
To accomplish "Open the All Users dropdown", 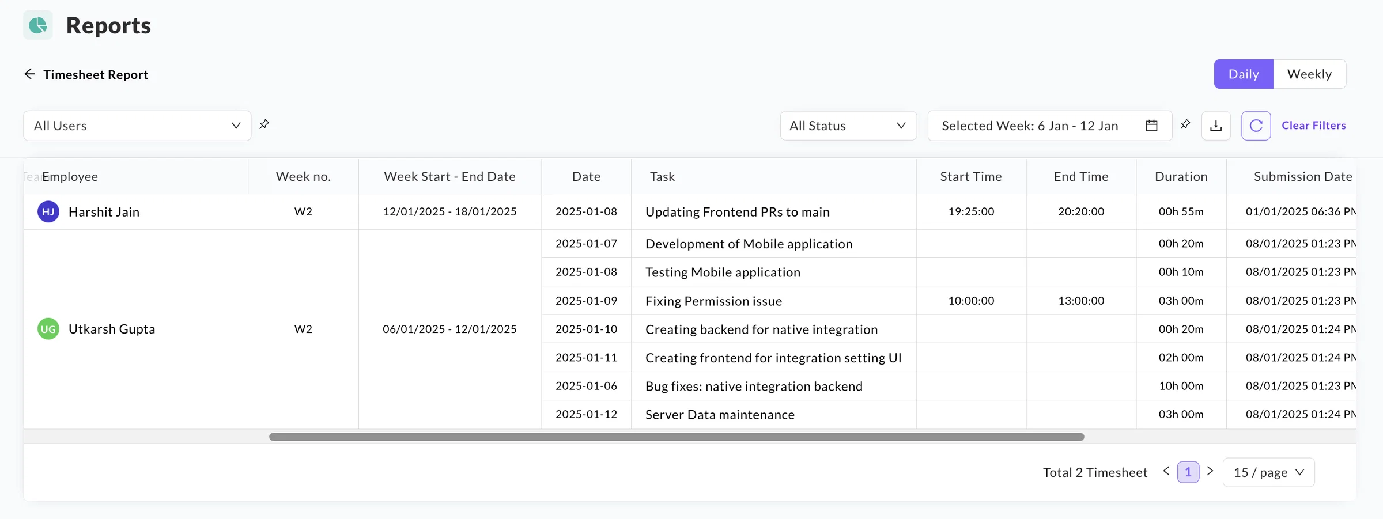I will coord(137,126).
